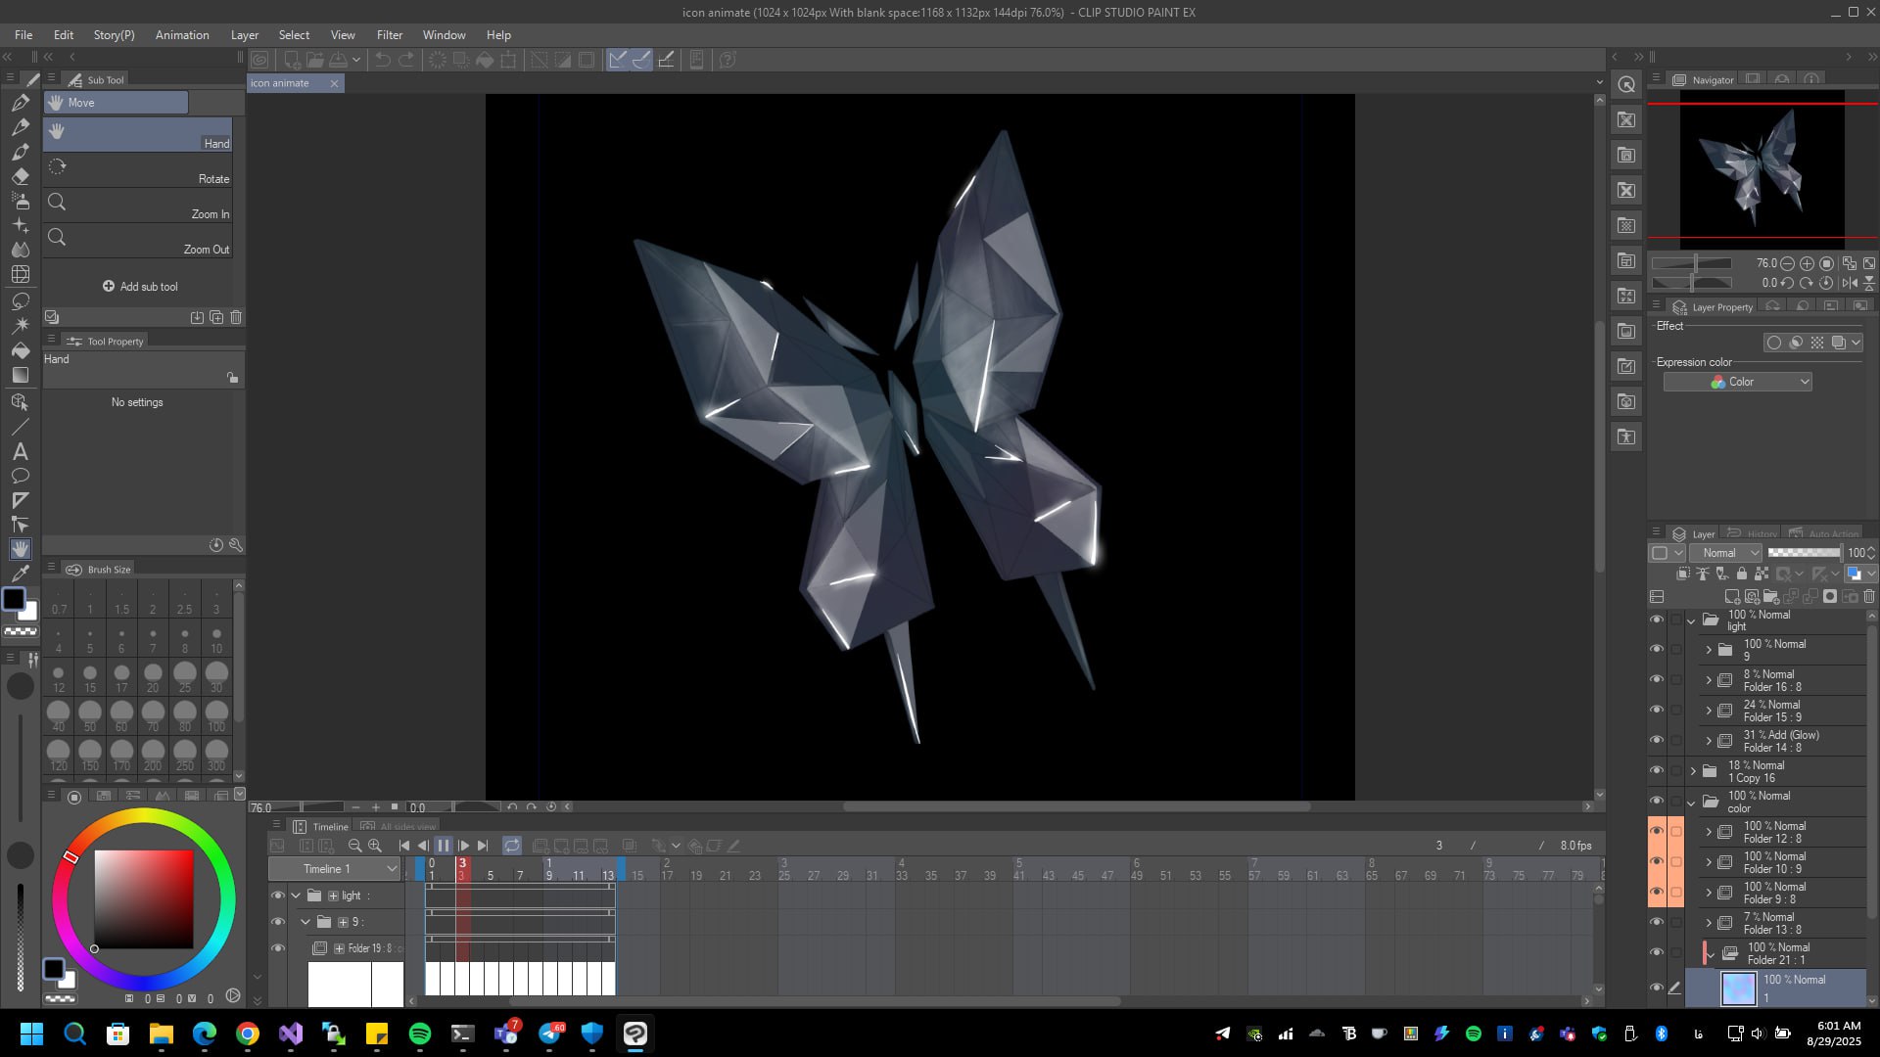
Task: Pause animation with timeline pause button
Action: [x=444, y=846]
